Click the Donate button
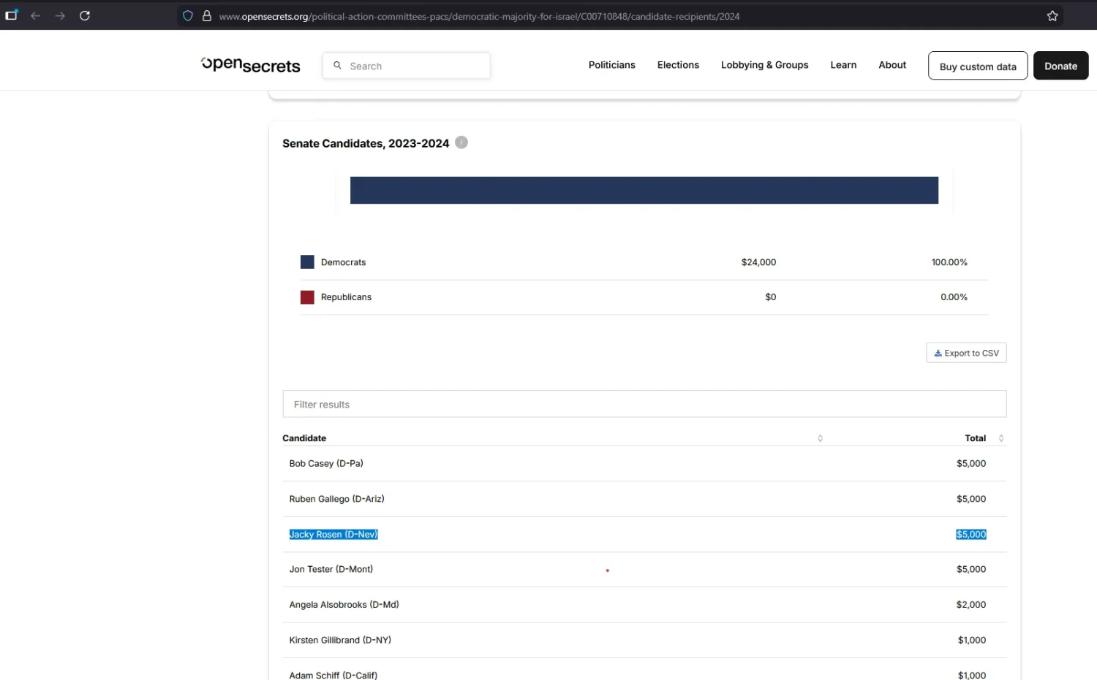The height and width of the screenshot is (680, 1097). [x=1060, y=66]
